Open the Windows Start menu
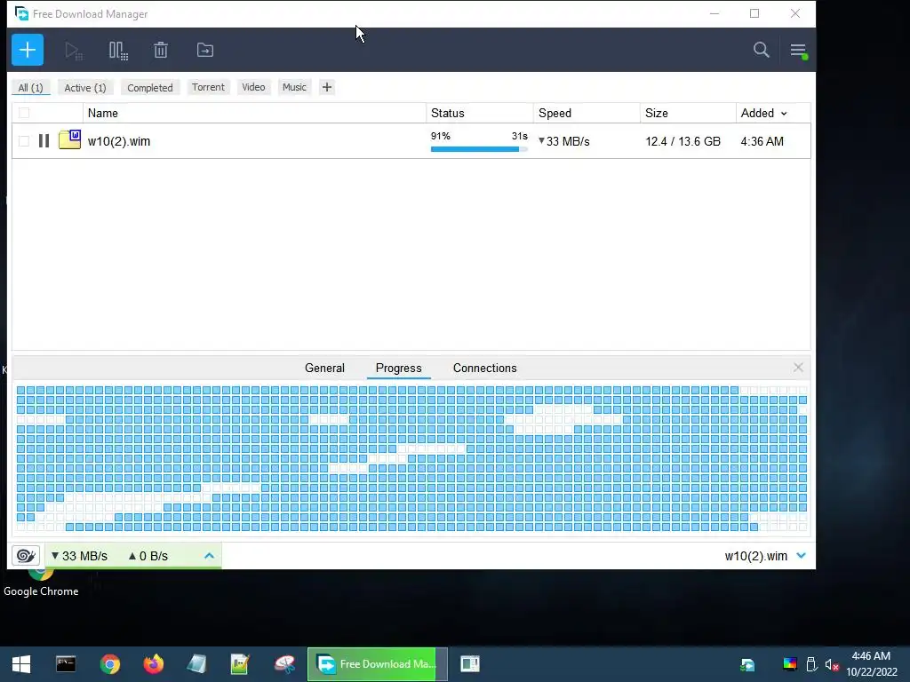910x682 pixels. (x=21, y=664)
